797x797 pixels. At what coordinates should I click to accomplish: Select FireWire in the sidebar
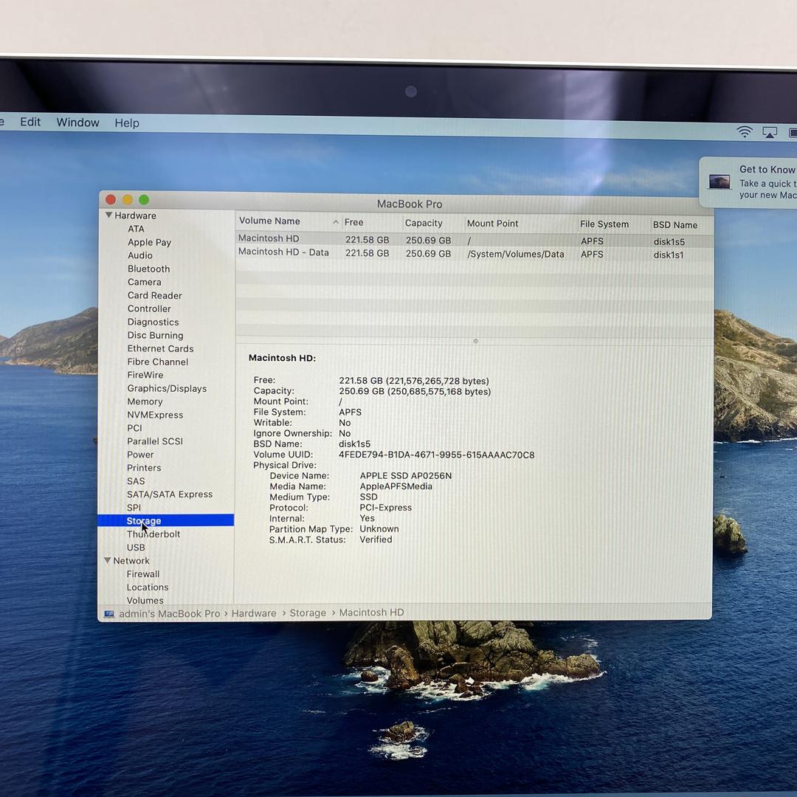click(x=145, y=375)
